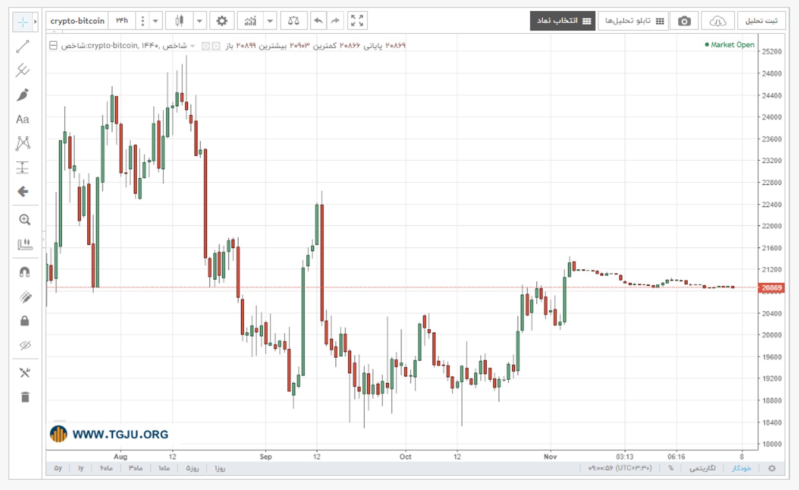The width and height of the screenshot is (799, 490).
Task: Activate the zoom-in magnifier tool
Action: click(25, 220)
